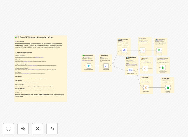Reset the canvas zoom with the undo-arrow button
This screenshot has width=188, height=137.
pyautogui.click(x=52, y=129)
